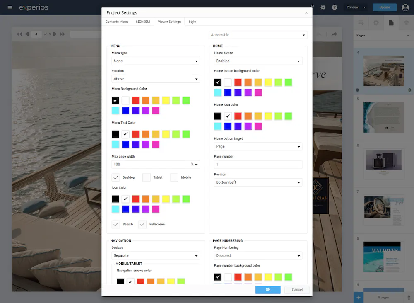
Task: Toggle the Fullscreen checkbox
Action: tap(142, 225)
